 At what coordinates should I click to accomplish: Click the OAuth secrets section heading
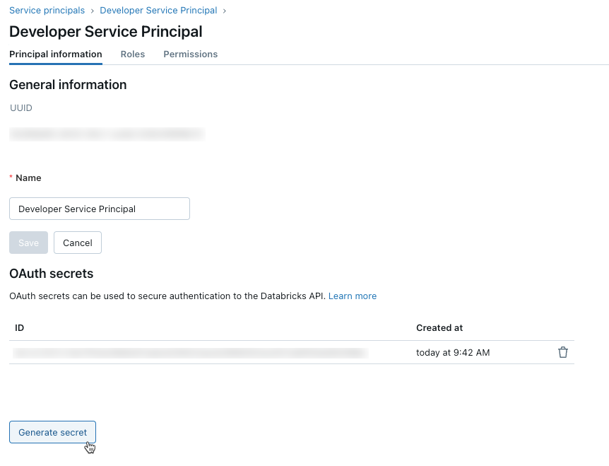click(52, 273)
